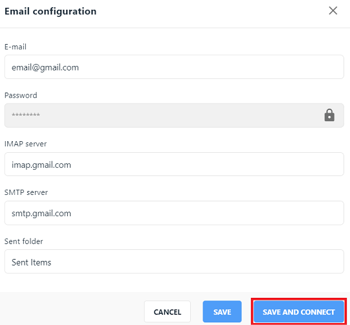Focus the E-mail address input field
The width and height of the screenshot is (350, 325).
[174, 67]
